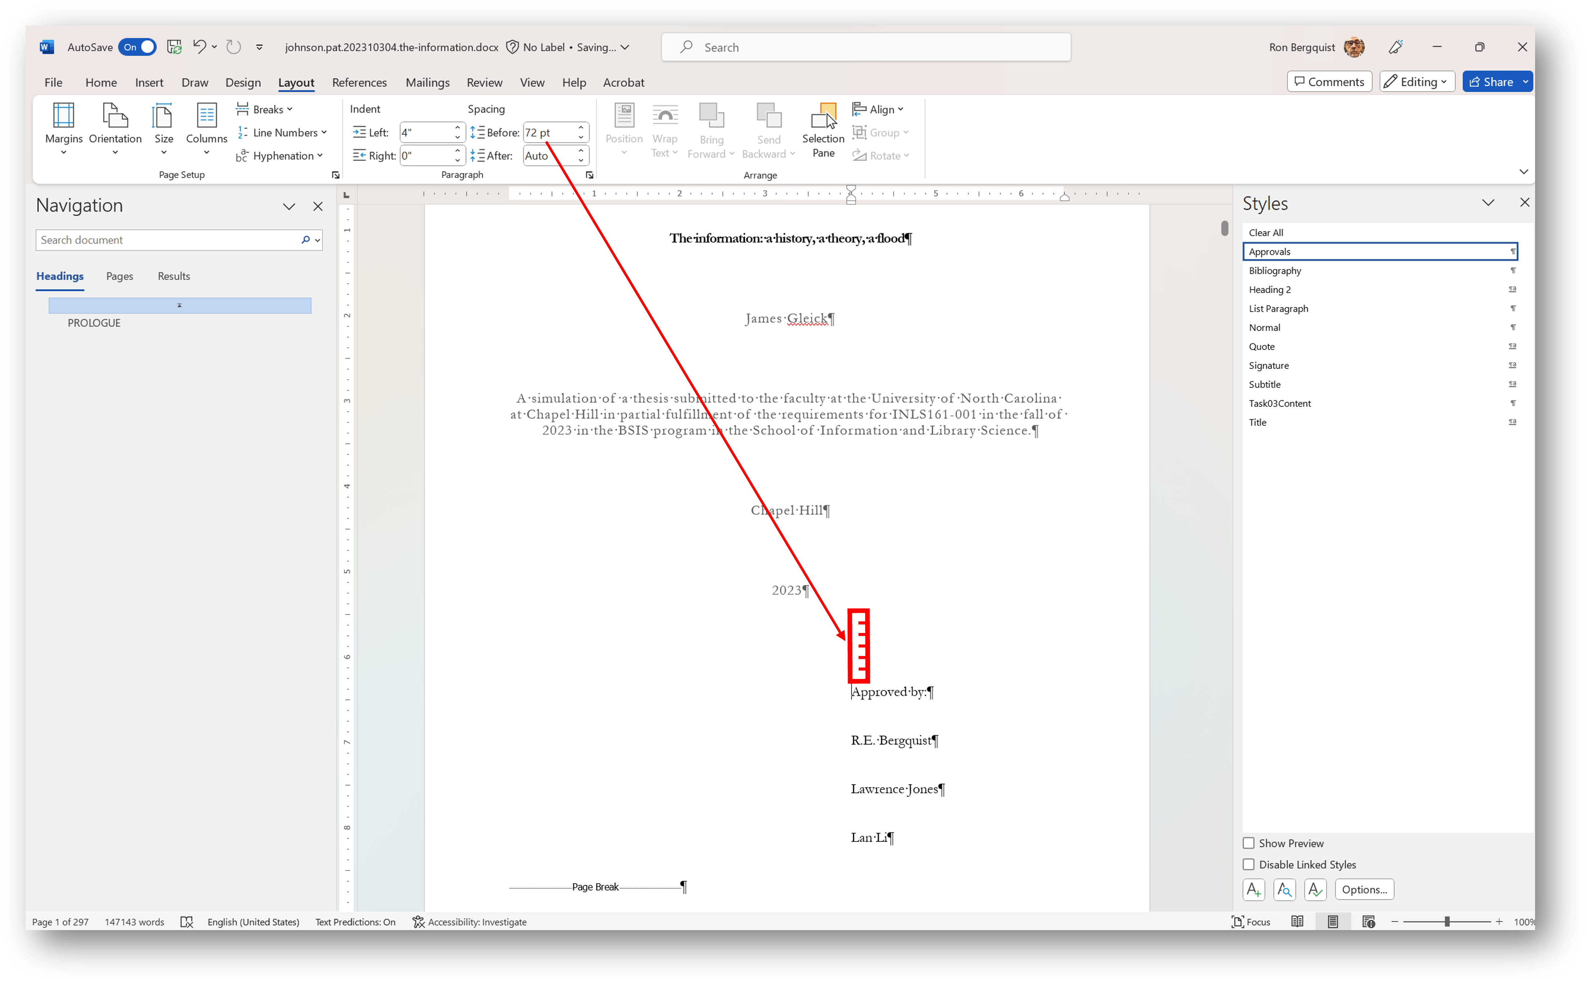Open the Line Numbers dropdown
This screenshot has width=1587, height=982.
pyautogui.click(x=283, y=132)
